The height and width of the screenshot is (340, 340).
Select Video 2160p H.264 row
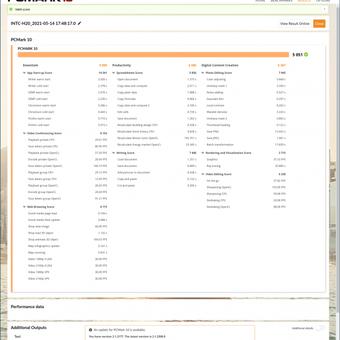67,266
